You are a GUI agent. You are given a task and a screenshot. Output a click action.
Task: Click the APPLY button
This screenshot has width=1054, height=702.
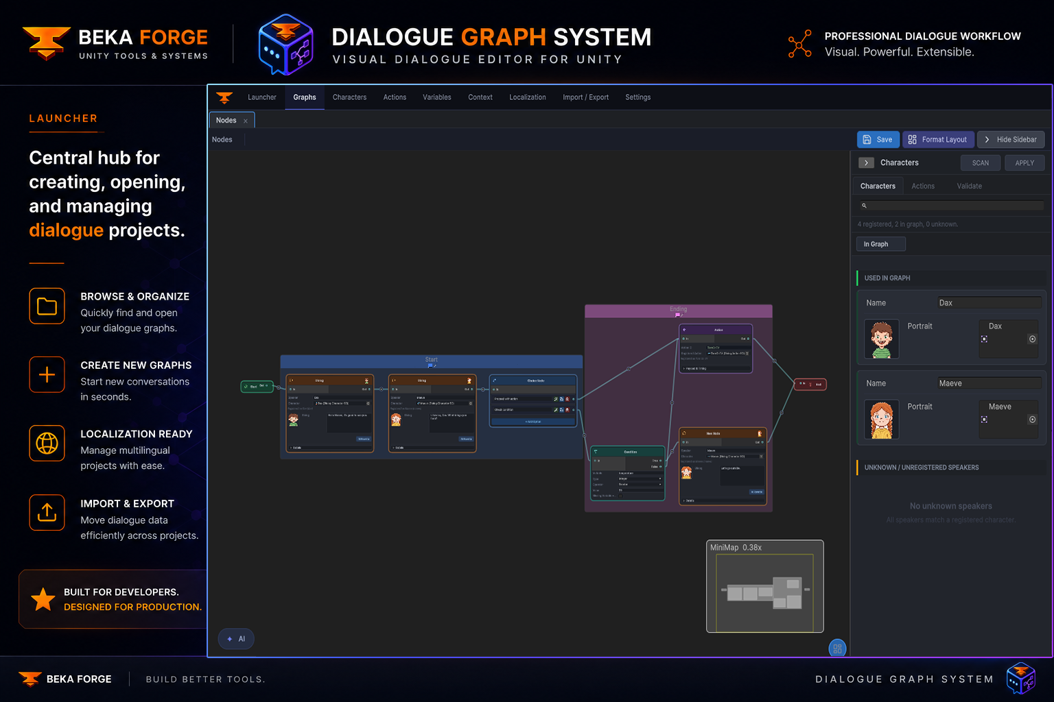coord(1024,162)
